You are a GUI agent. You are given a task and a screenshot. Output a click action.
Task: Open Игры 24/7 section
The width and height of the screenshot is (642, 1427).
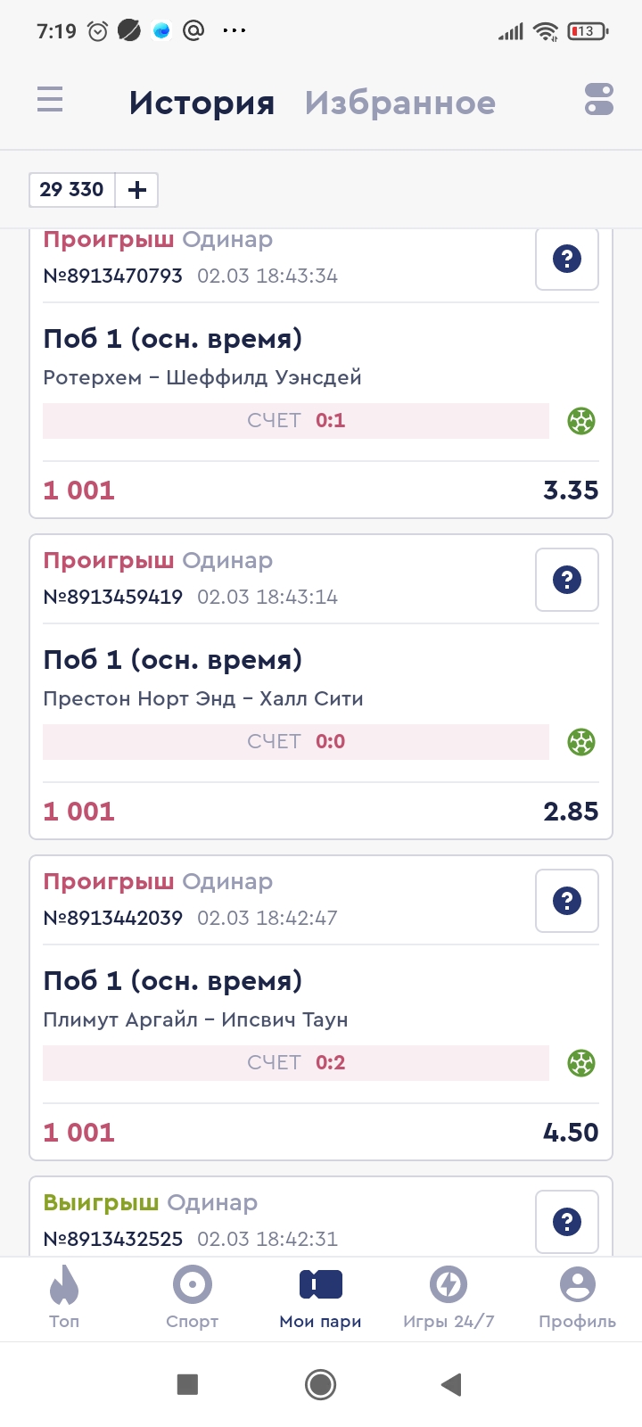(x=449, y=1298)
